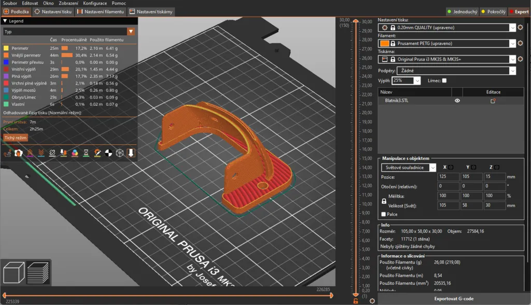Toggle shells wireframe cube icon in legend
Viewport: 531px width, 305px height.
click(120, 152)
